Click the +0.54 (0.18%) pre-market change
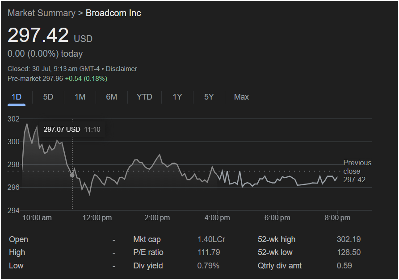This screenshot has height=280, width=399. 86,78
